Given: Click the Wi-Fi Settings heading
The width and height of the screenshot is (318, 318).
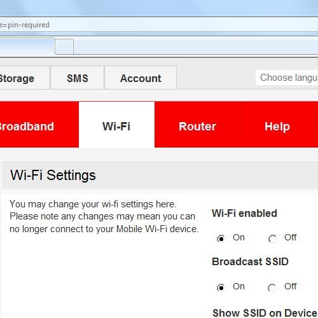Looking at the screenshot, I should click(x=53, y=176).
